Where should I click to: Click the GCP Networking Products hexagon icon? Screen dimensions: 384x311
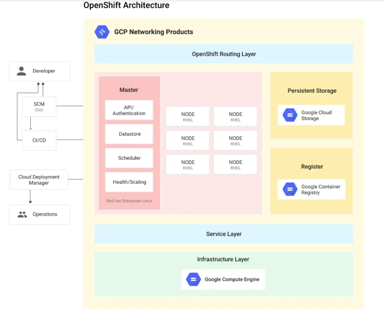click(102, 32)
